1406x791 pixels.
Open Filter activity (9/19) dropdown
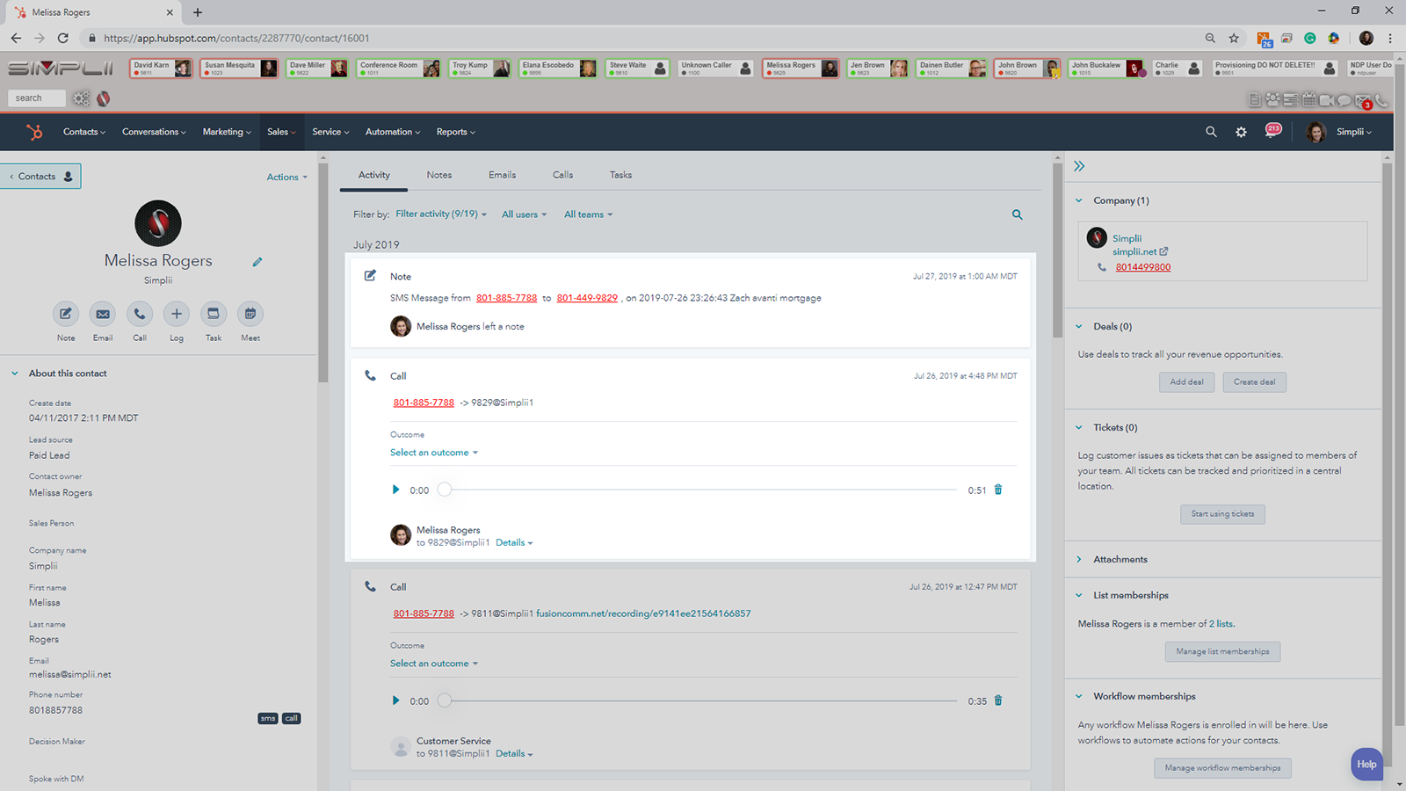pyautogui.click(x=440, y=214)
